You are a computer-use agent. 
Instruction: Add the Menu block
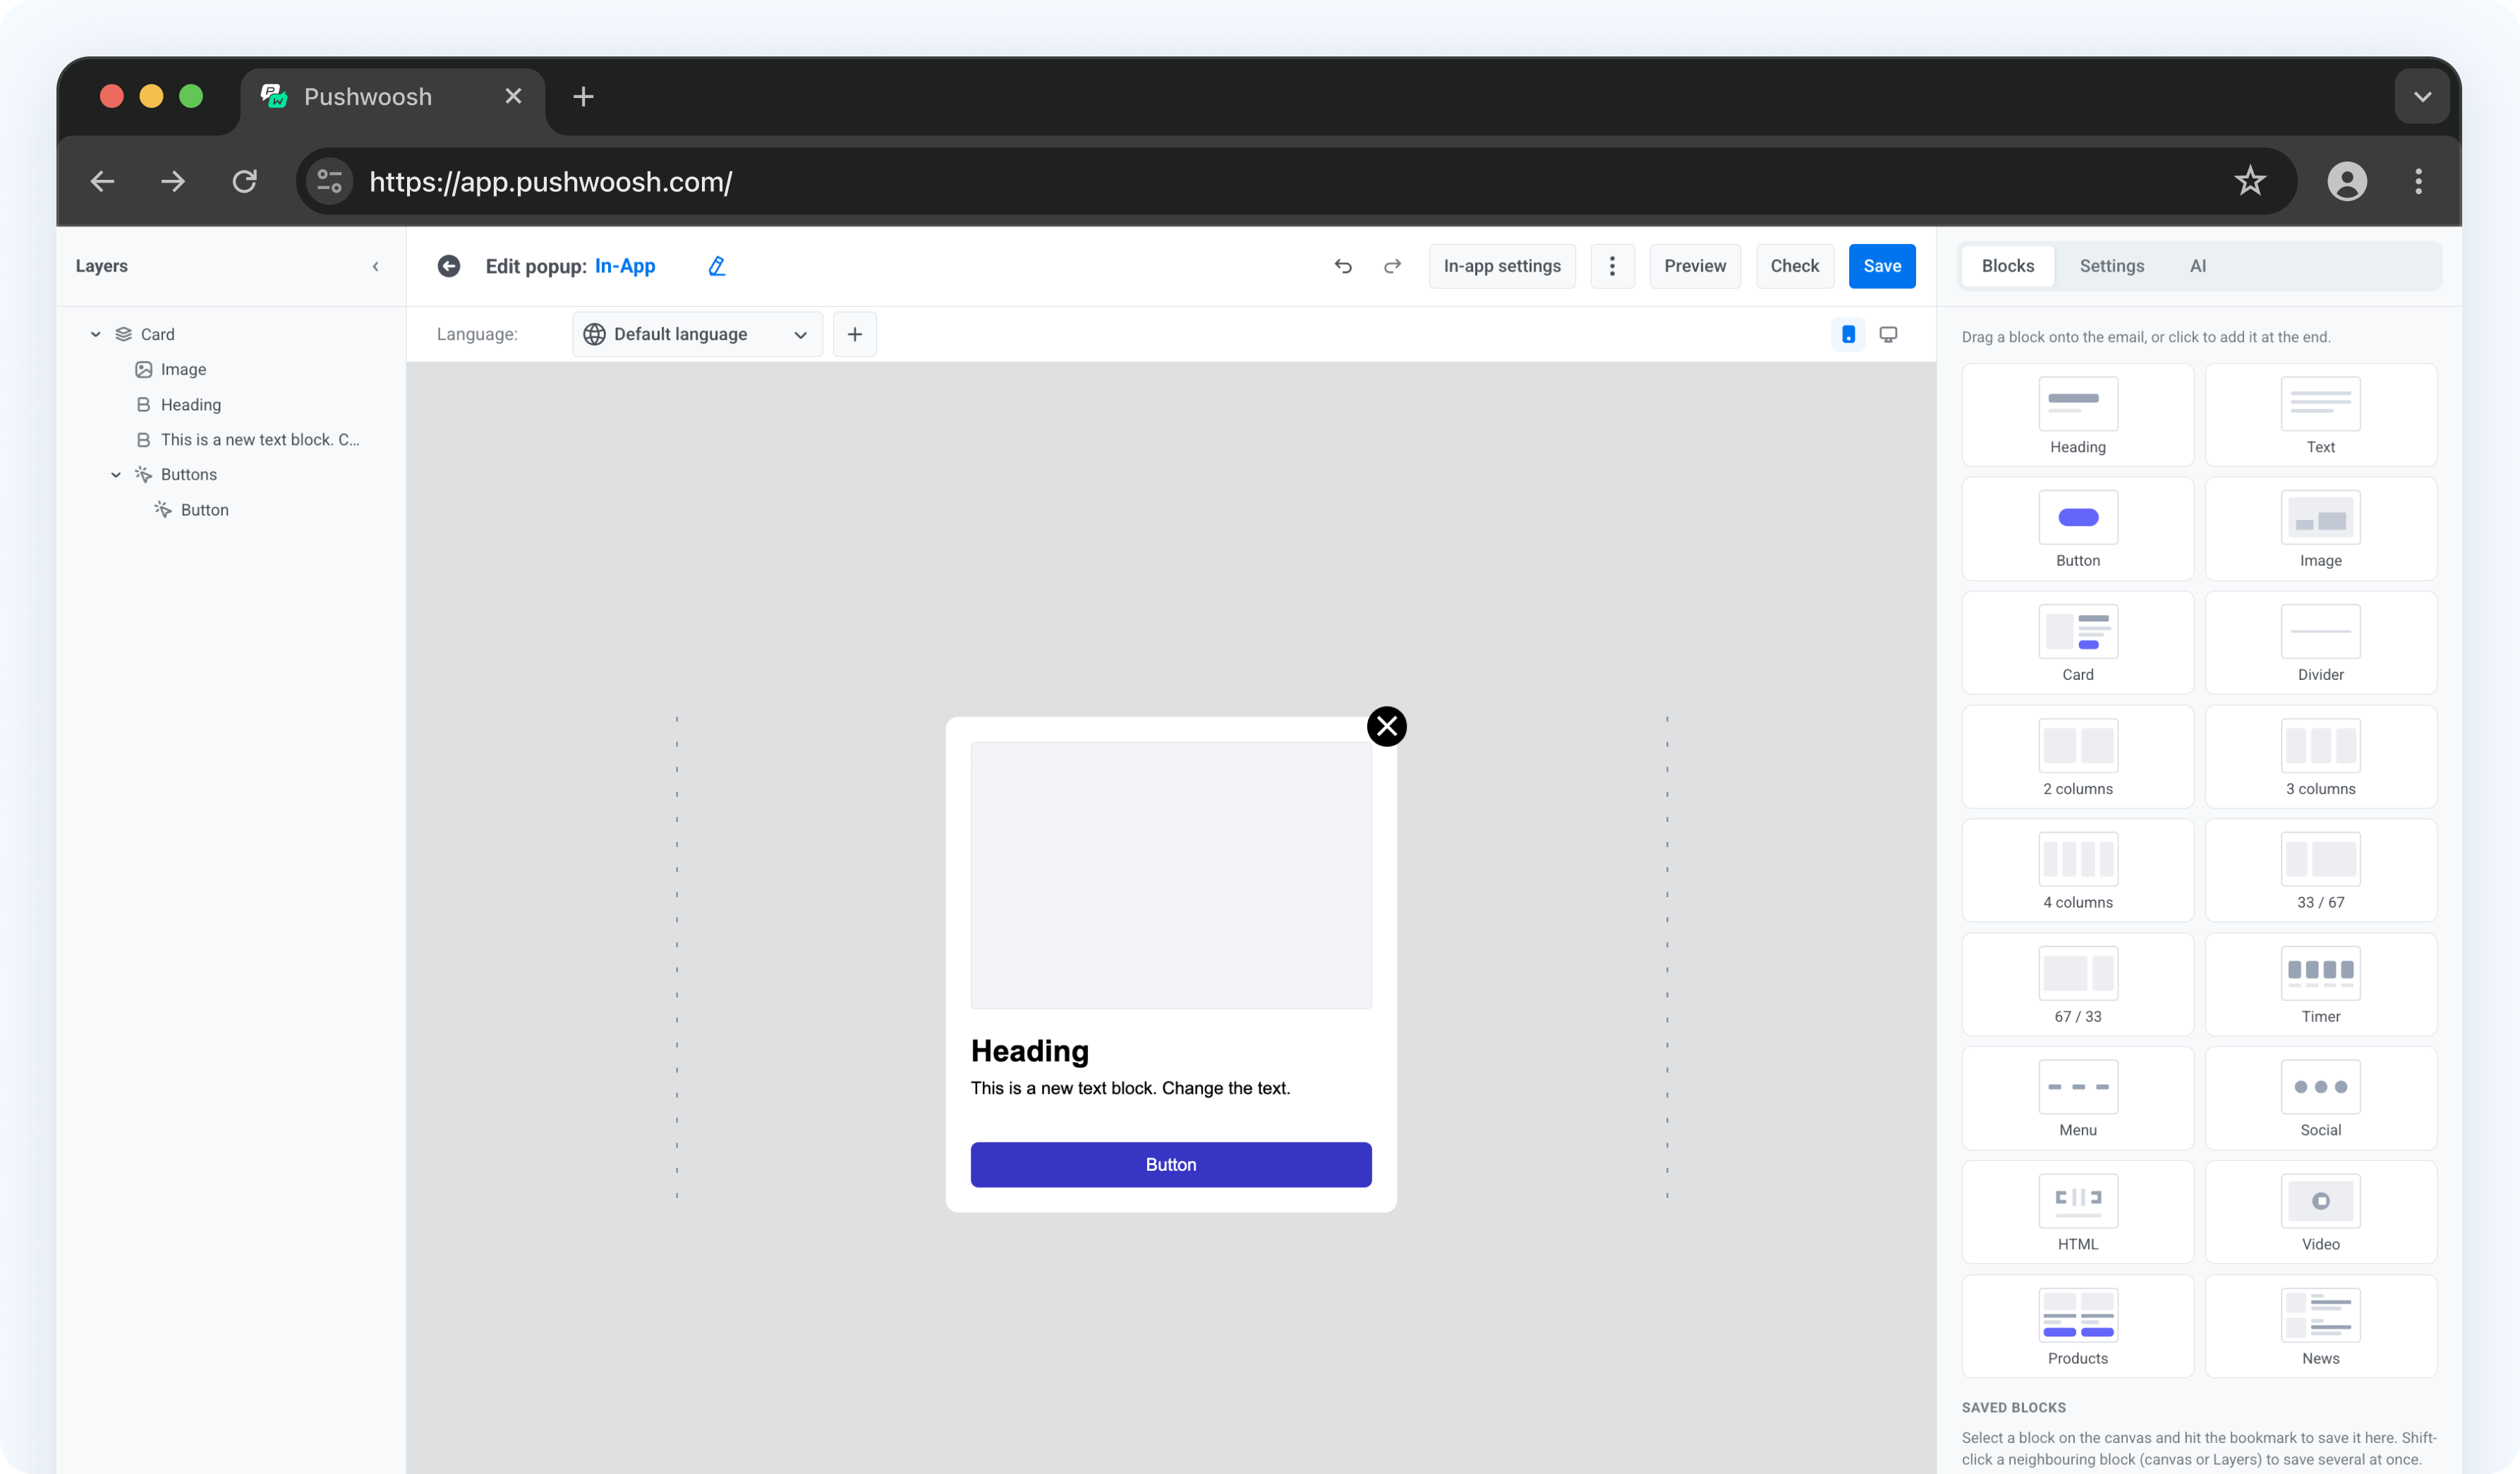pyautogui.click(x=2077, y=1099)
